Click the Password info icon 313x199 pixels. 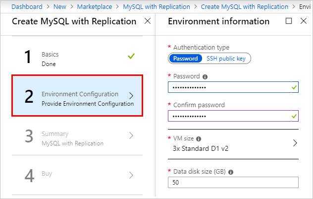click(205, 77)
